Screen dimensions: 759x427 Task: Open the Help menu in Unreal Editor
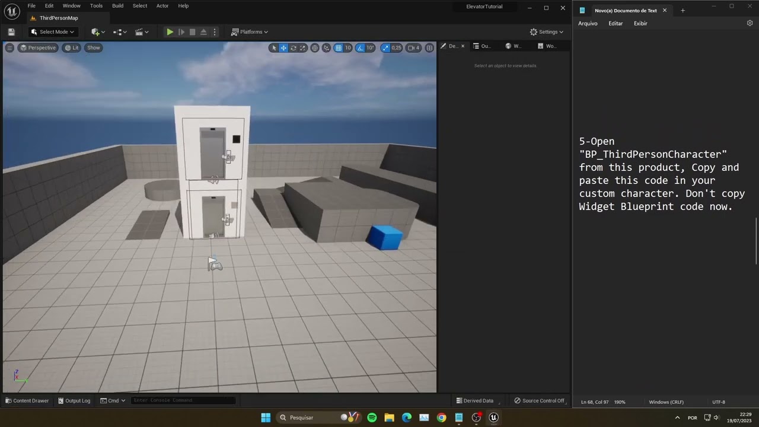point(183,6)
